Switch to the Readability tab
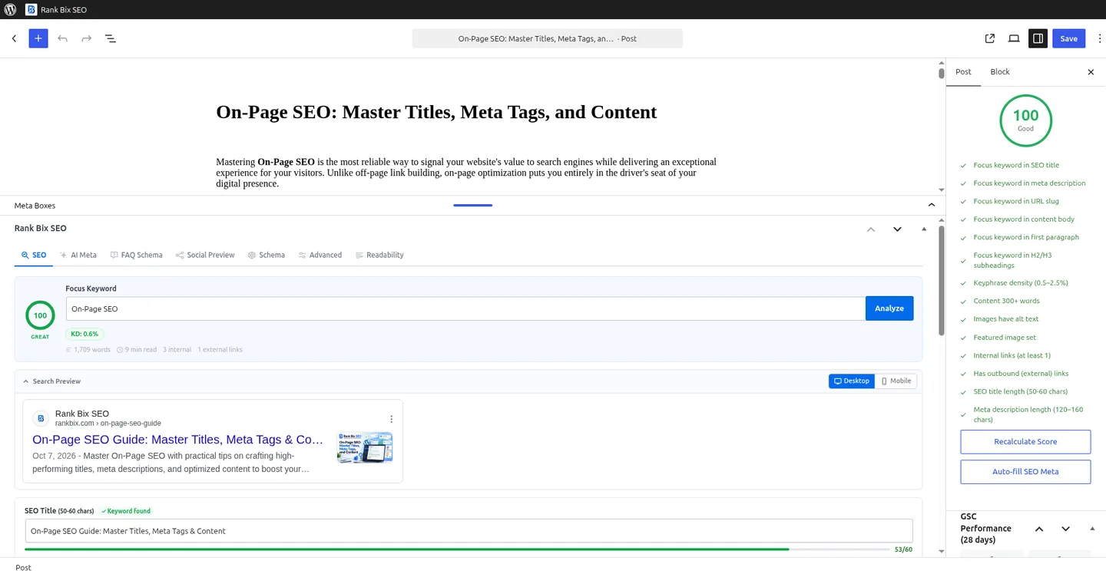Screen dimensions: 1106x577 point(379,255)
